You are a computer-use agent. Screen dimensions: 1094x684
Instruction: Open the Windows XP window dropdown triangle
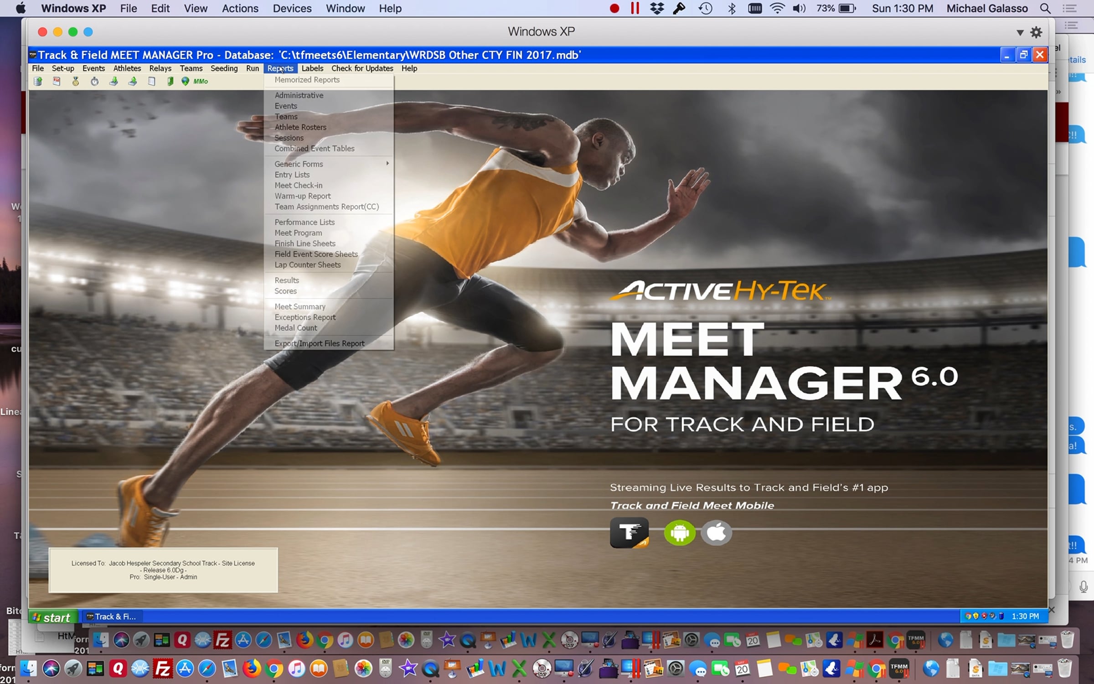point(1020,33)
